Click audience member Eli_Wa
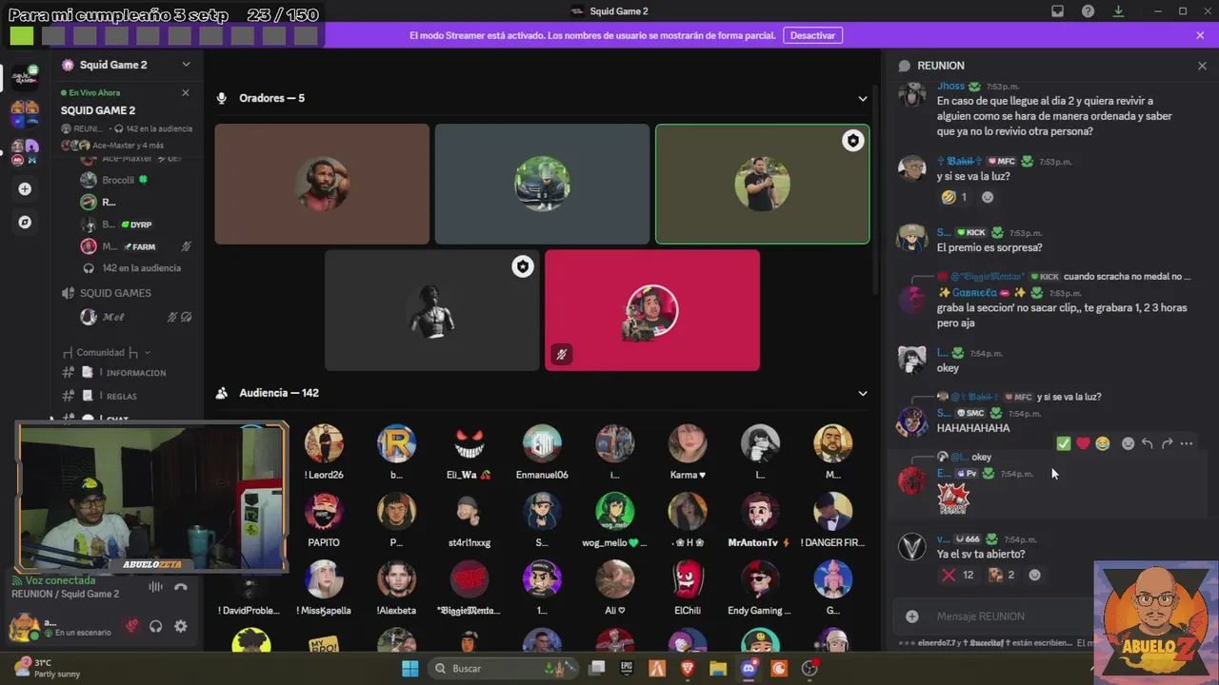 [469, 453]
